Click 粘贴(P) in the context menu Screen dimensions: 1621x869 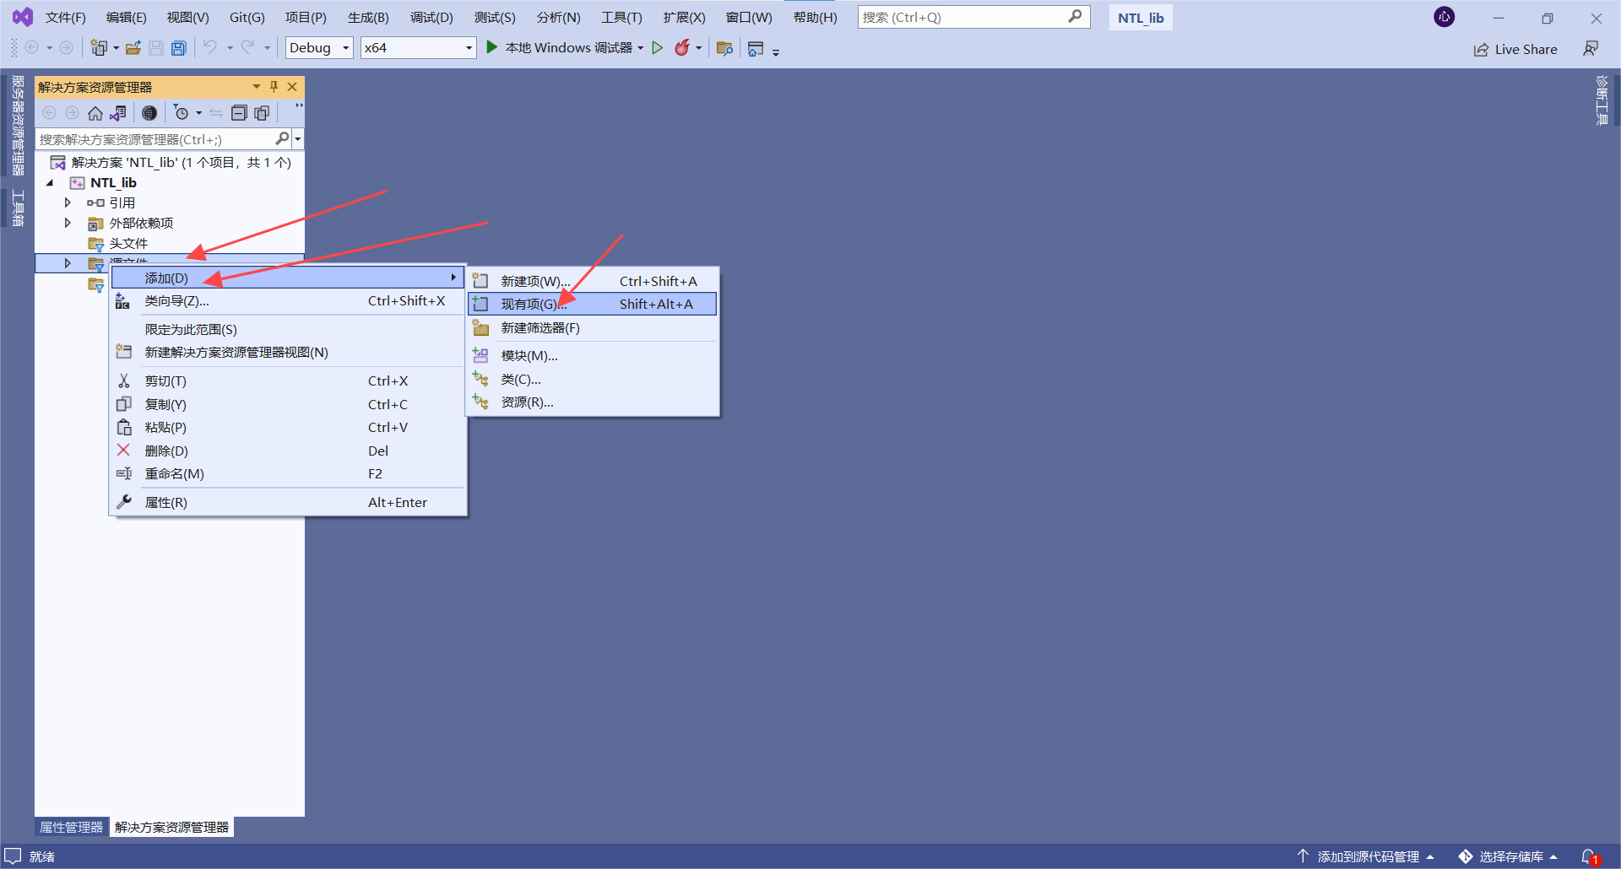coord(288,427)
